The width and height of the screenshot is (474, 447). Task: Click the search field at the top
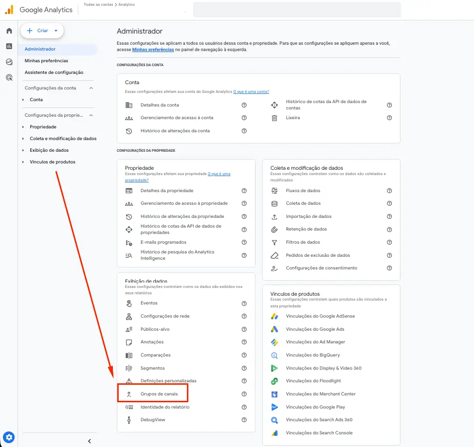click(297, 10)
